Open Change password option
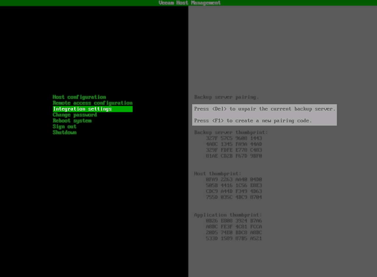Screen dimensions: 377x277 75,115
